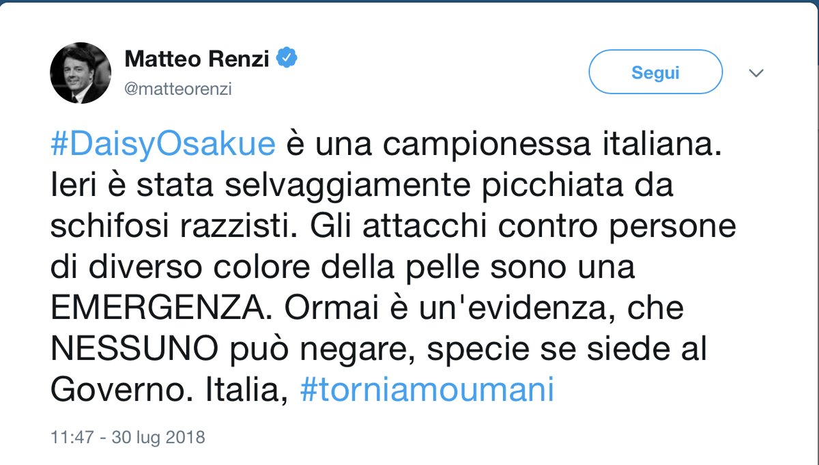
Task: Click the word EMERGENZA in the tweet
Action: [x=156, y=309]
